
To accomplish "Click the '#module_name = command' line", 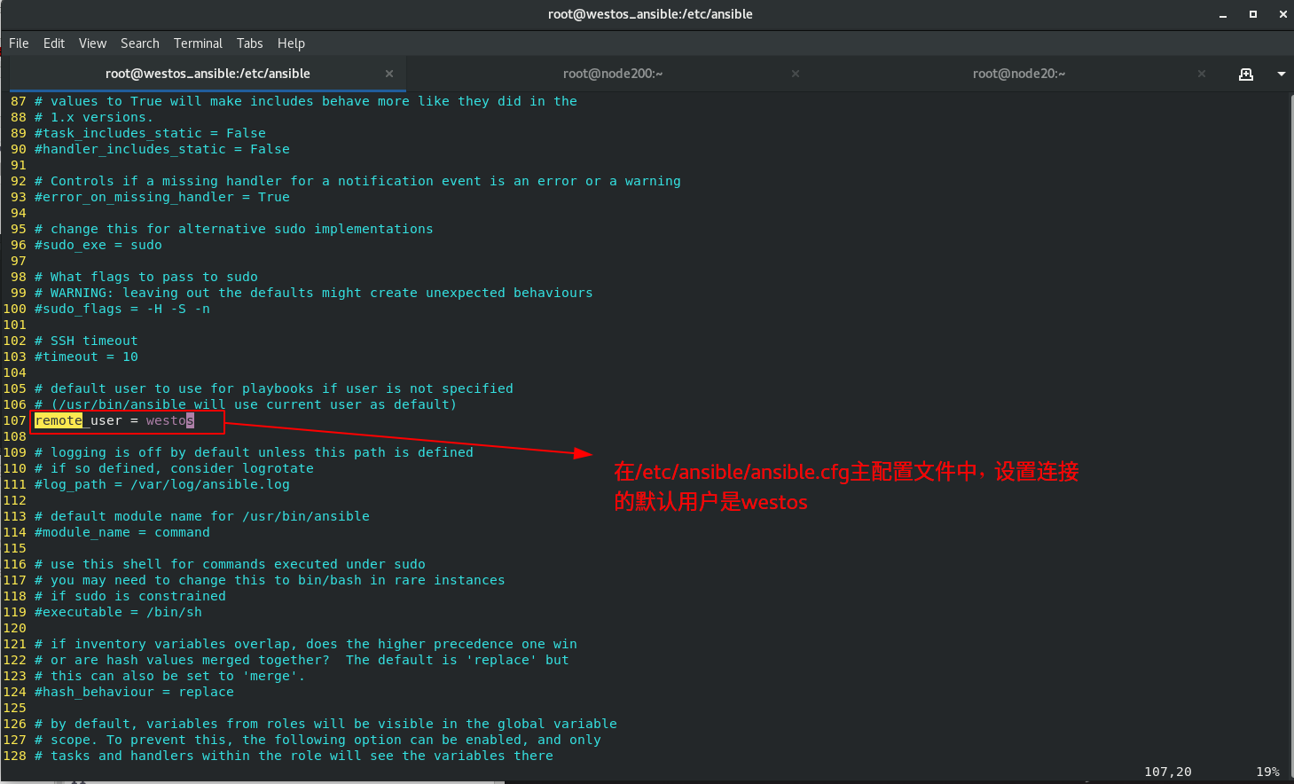I will coord(122,532).
